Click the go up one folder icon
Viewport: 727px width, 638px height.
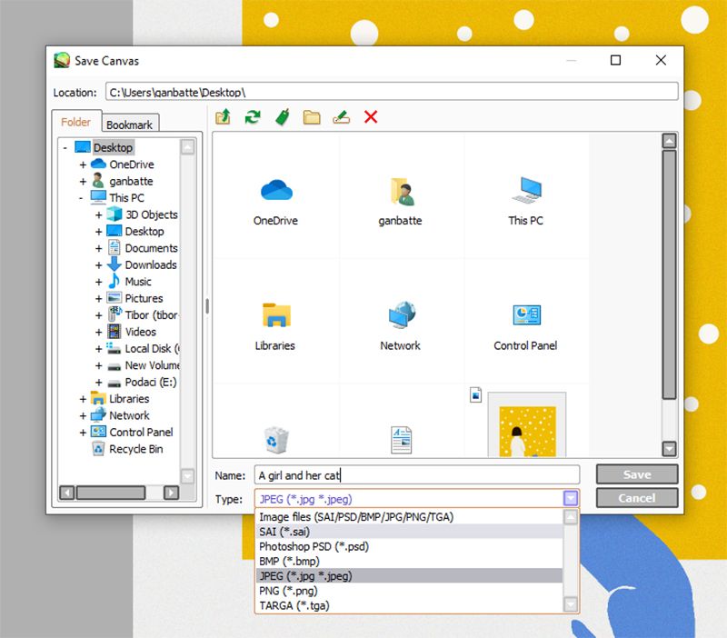pos(223,117)
